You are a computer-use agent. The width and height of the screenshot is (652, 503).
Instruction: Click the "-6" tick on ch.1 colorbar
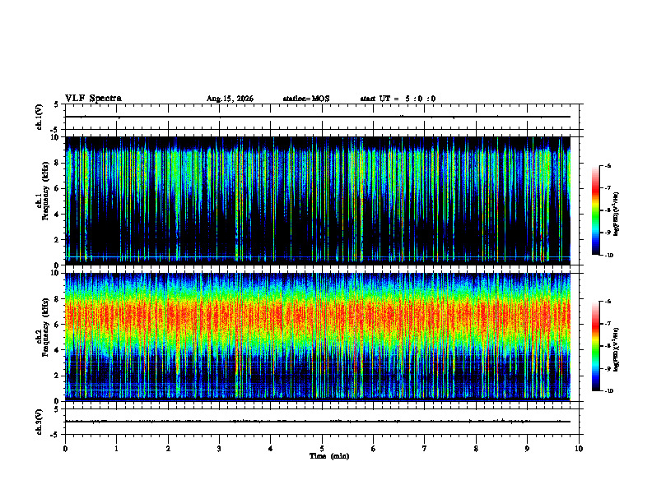[x=608, y=165]
